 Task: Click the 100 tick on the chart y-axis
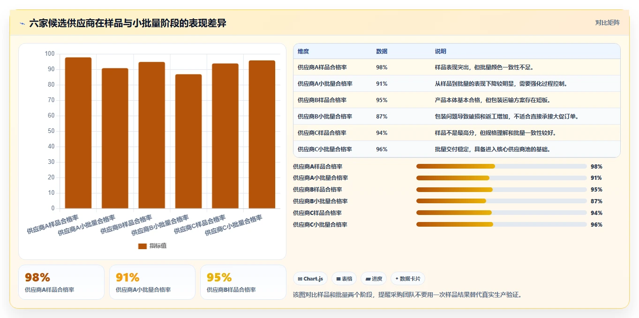pos(50,54)
